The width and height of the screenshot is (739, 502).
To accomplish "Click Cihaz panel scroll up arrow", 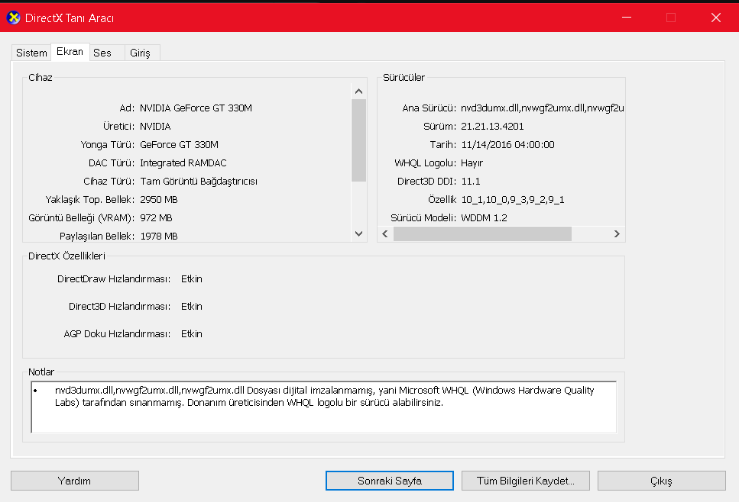I will click(358, 92).
